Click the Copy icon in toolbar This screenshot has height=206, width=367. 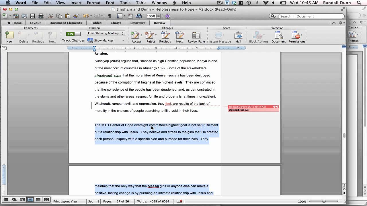[x=59, y=16]
